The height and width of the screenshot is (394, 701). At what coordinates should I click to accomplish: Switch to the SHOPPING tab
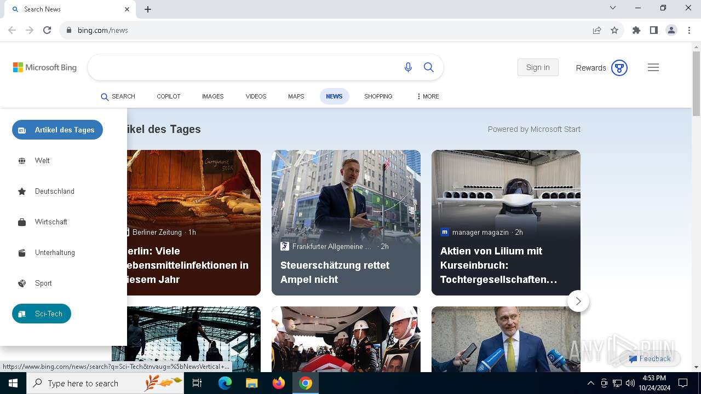[x=378, y=96]
